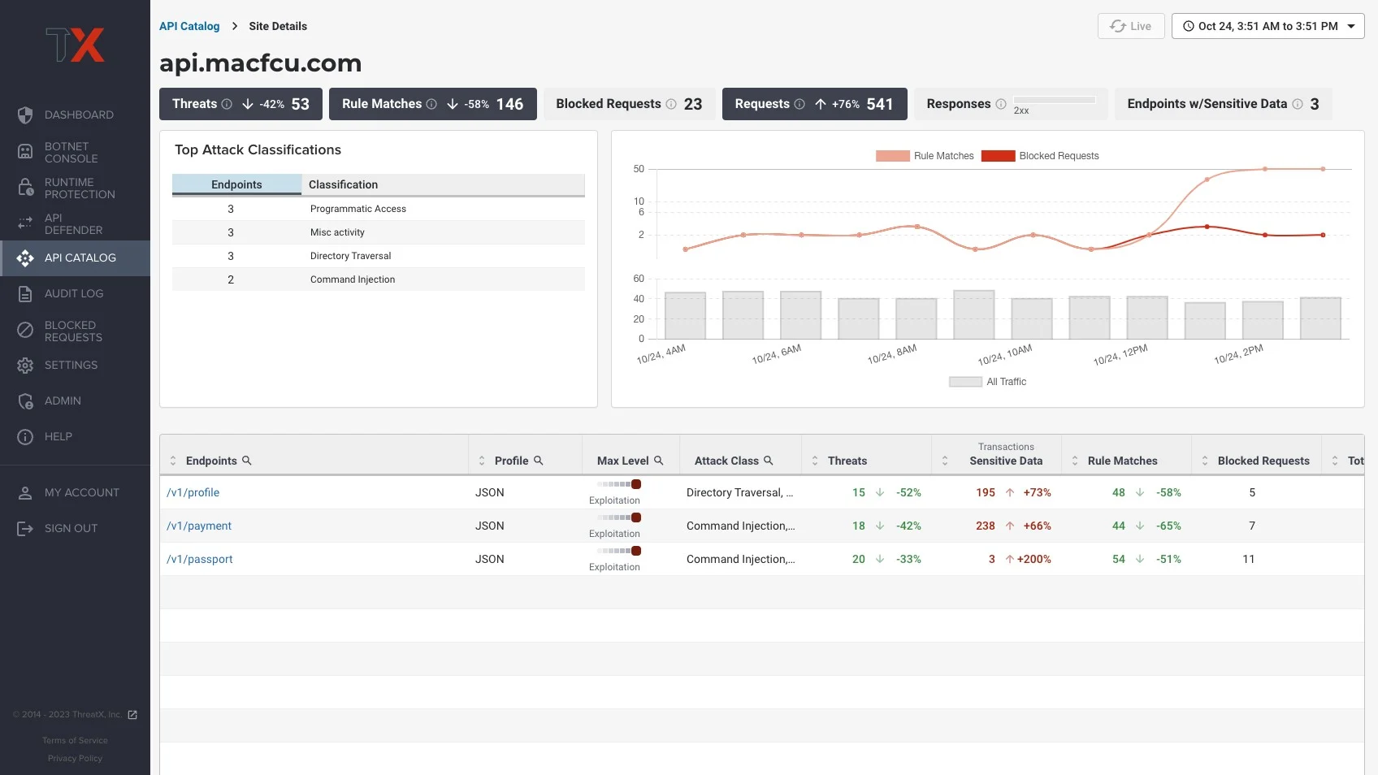The width and height of the screenshot is (1378, 775).
Task: Open Settings gear icon
Action: point(25,366)
